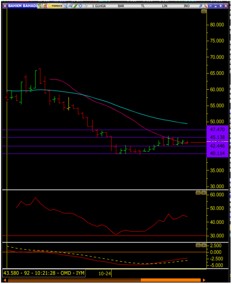Click the small square button left of plus
Viewport: 232px width, 284px height.
pos(215,6)
